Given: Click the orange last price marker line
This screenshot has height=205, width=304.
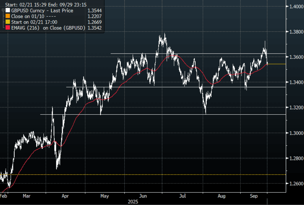Looking at the screenshot, I should point(277,64).
